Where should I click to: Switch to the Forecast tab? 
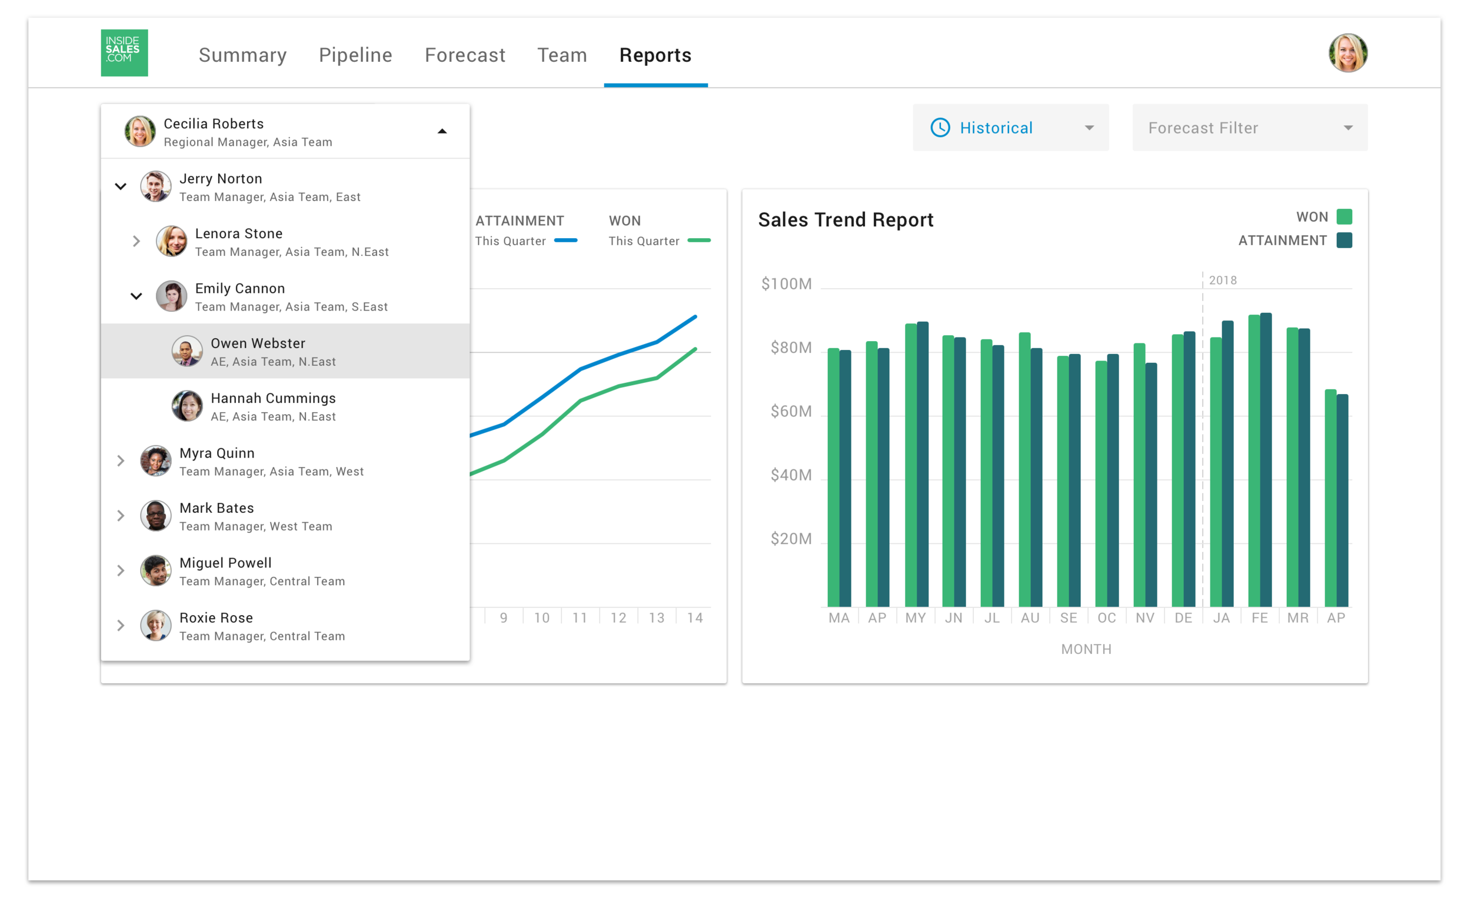(x=464, y=55)
